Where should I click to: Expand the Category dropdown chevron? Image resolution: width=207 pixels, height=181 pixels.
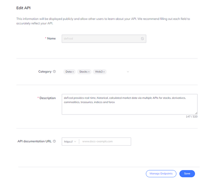128,72
